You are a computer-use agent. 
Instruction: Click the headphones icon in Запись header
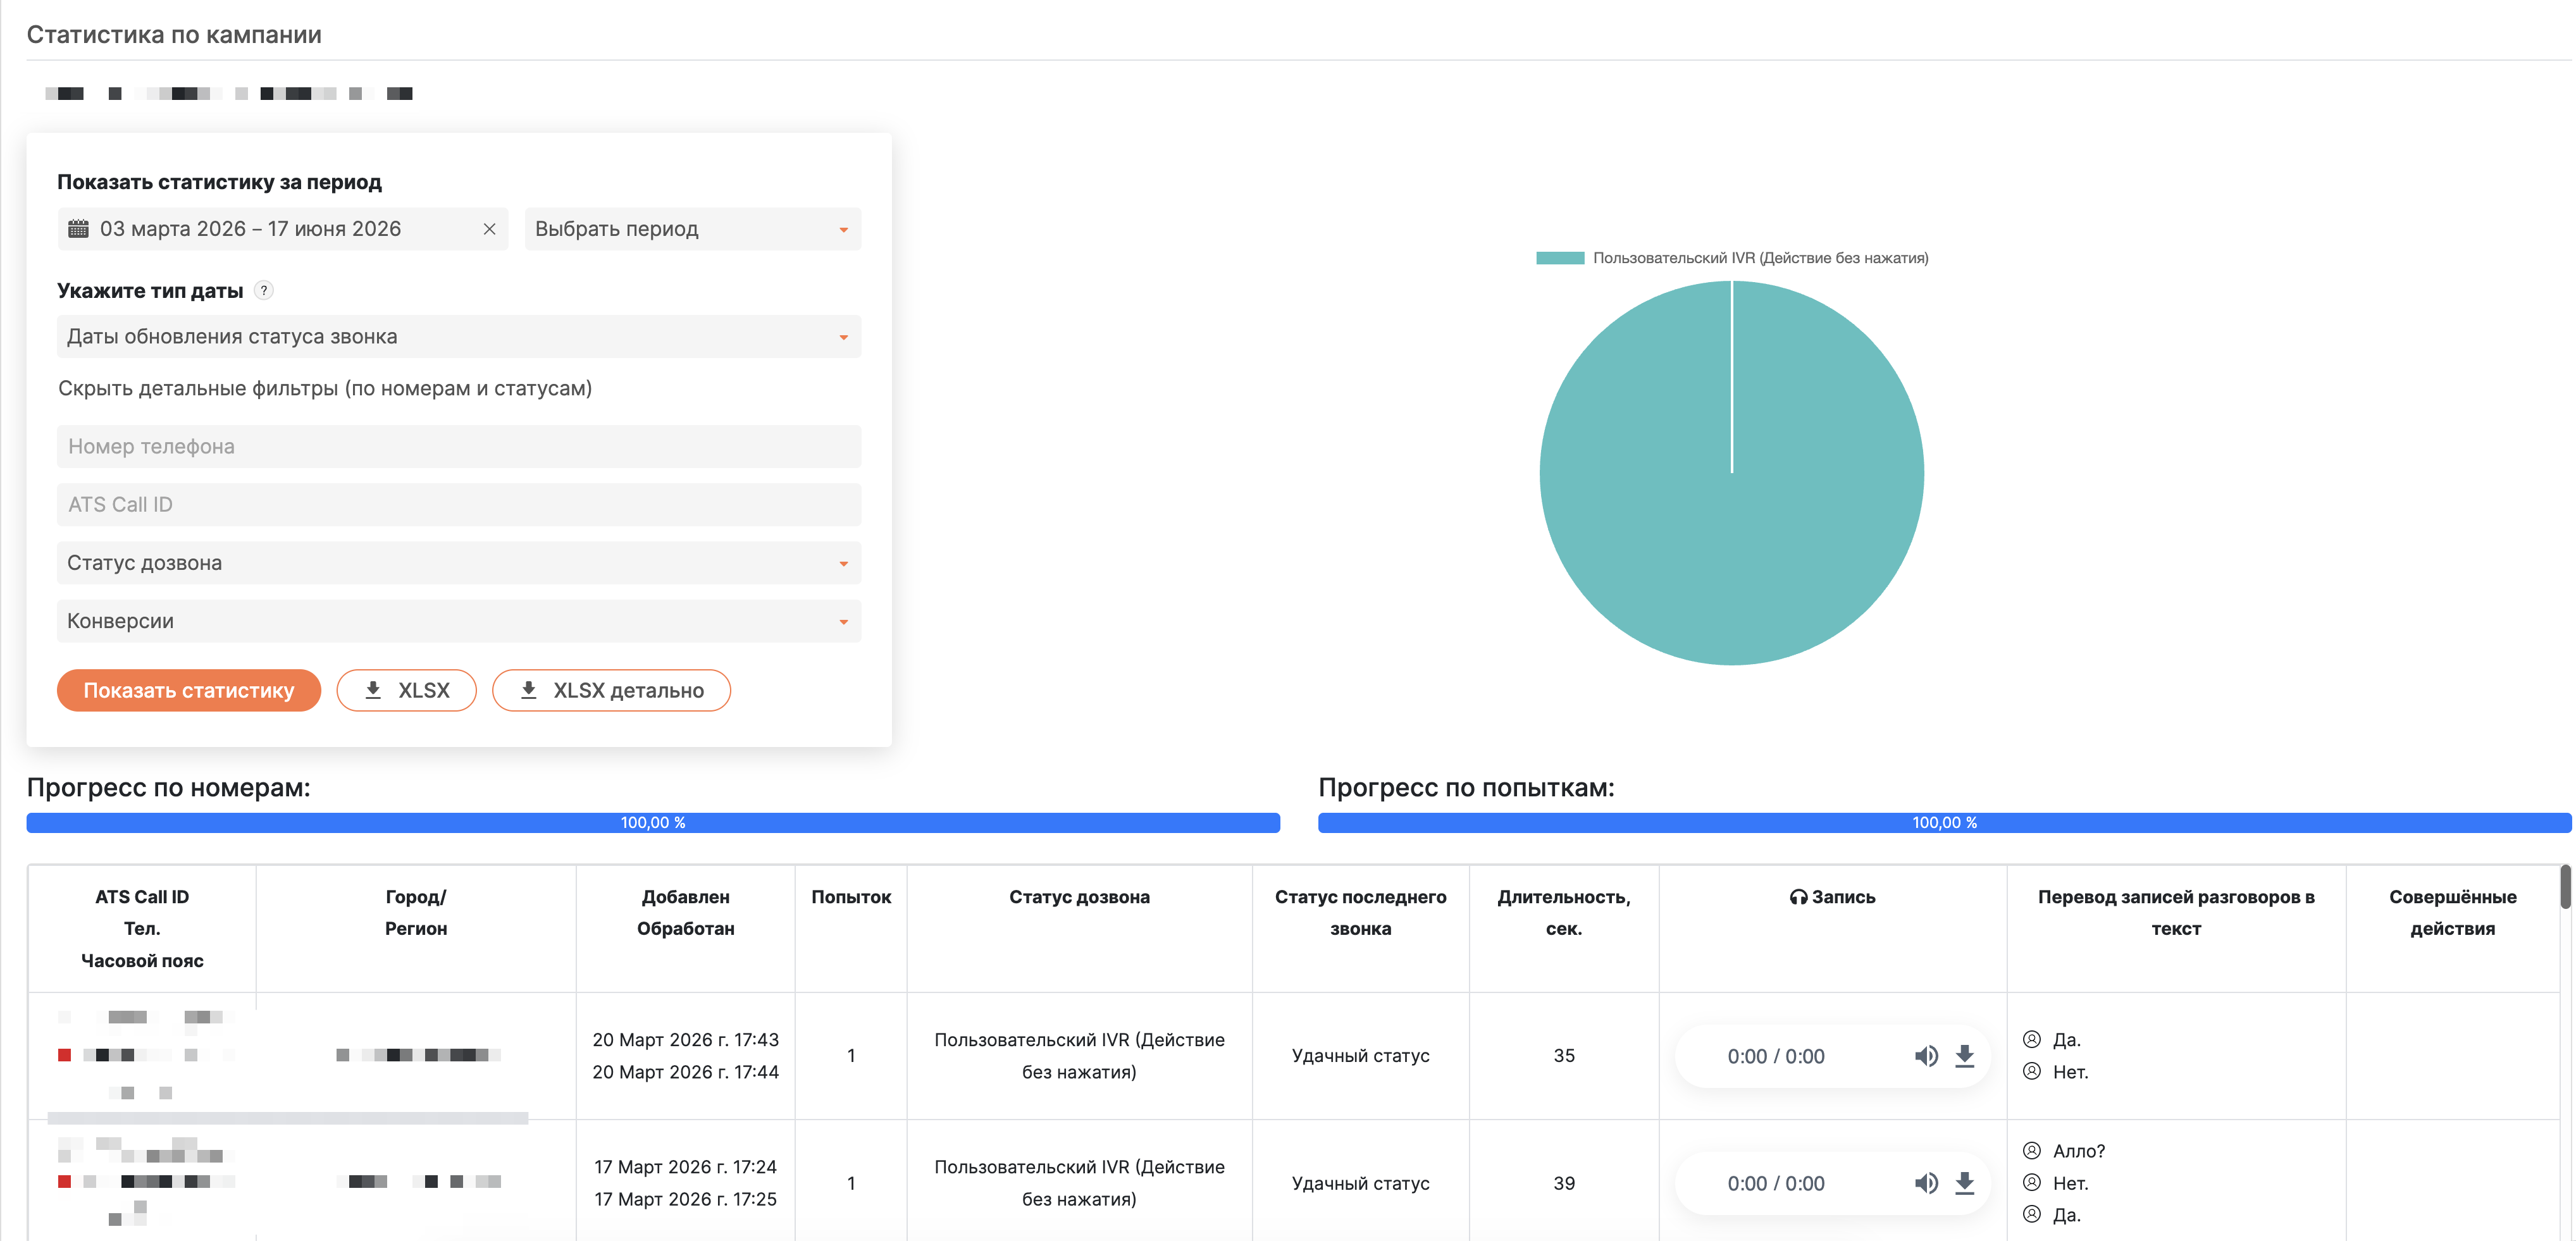pyautogui.click(x=1798, y=897)
